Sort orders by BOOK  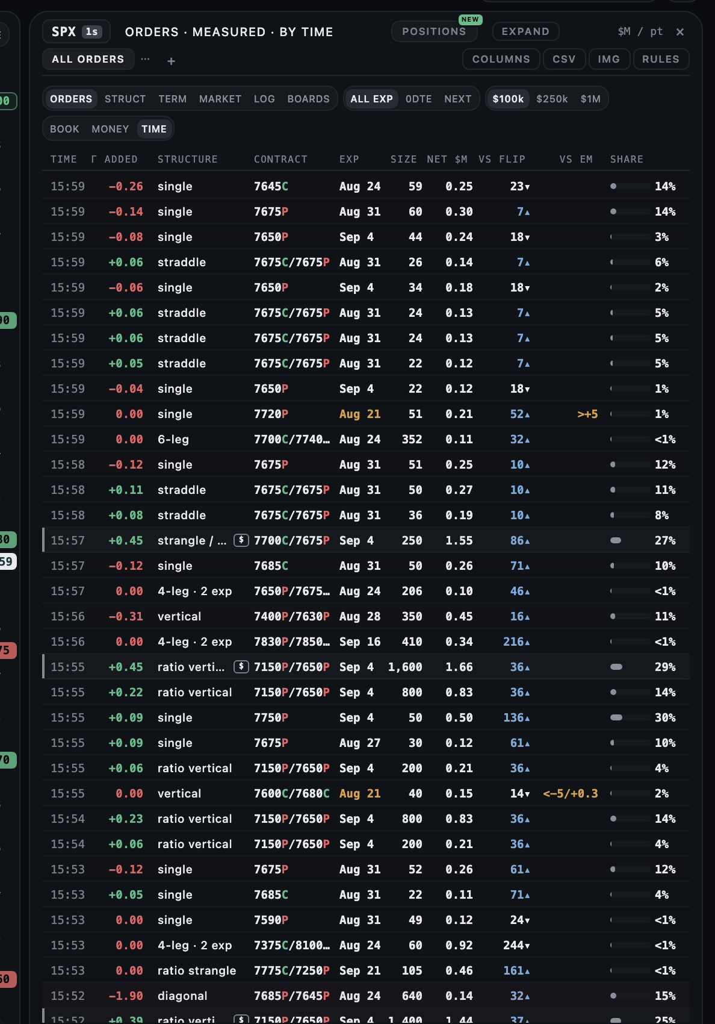pyautogui.click(x=64, y=129)
